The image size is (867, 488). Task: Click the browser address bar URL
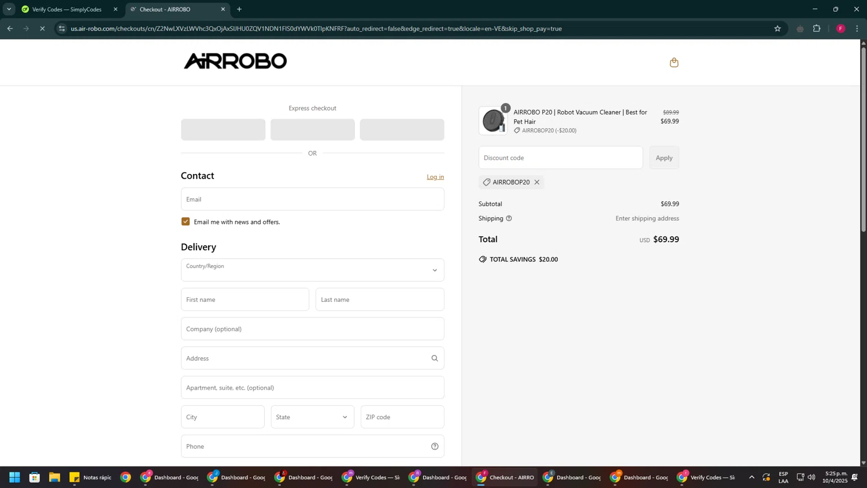[x=316, y=28]
